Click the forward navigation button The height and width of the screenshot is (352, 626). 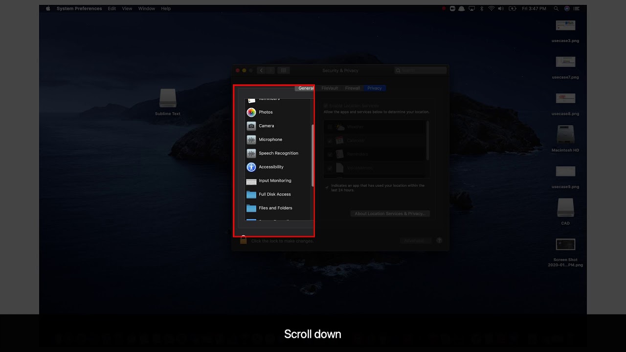[x=270, y=70]
